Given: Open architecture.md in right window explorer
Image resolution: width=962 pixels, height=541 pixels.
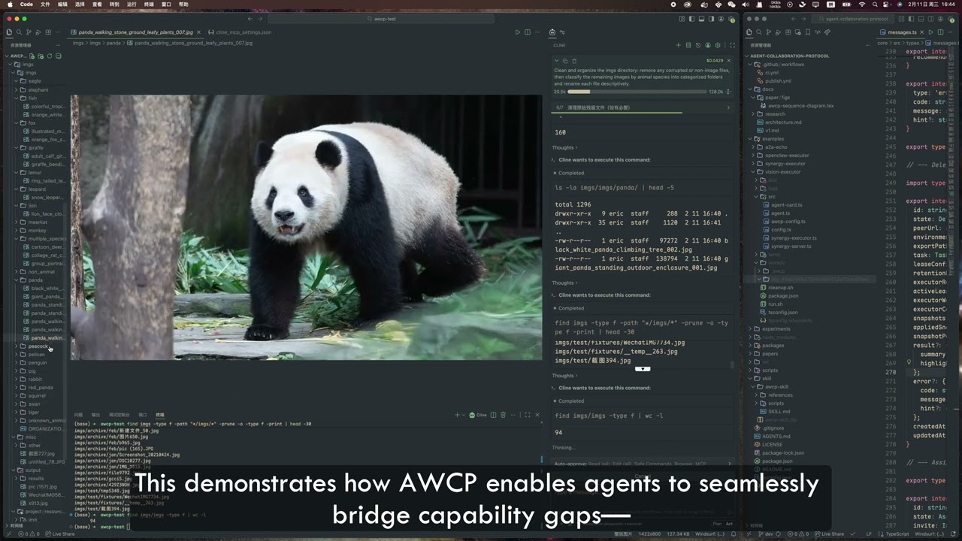Looking at the screenshot, I should click(783, 122).
